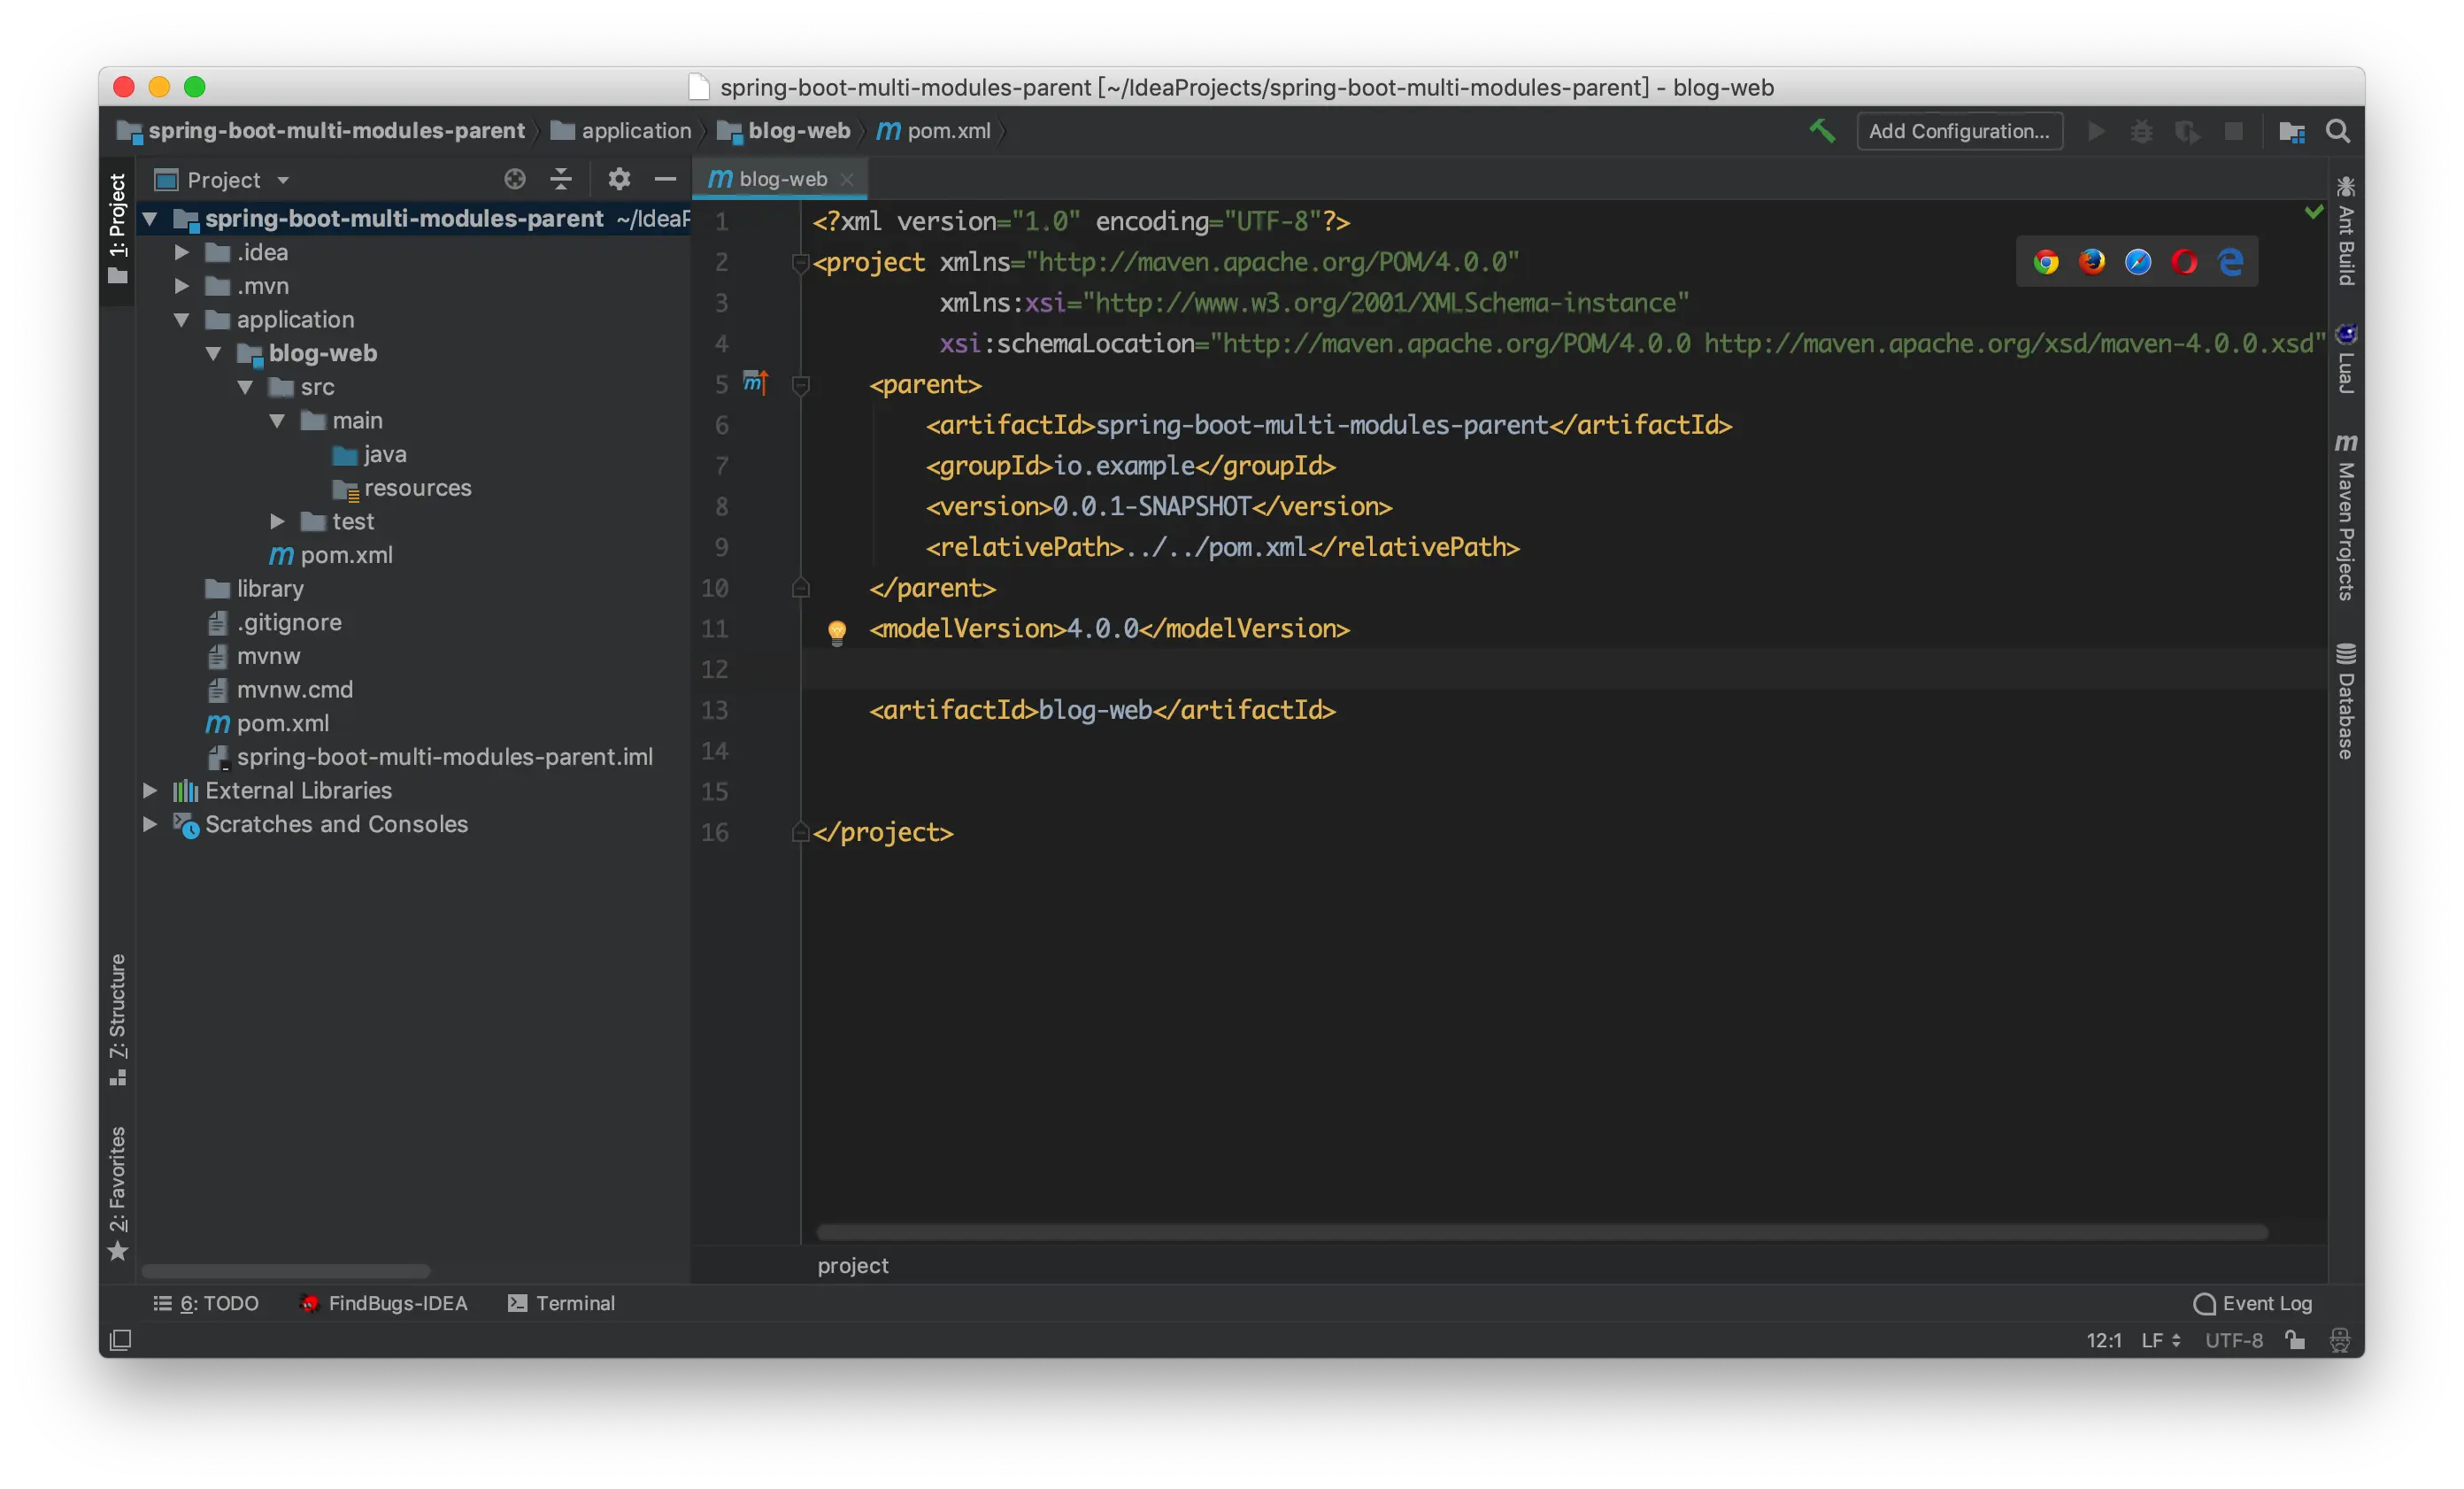Collapse the blog-web module node

214,354
